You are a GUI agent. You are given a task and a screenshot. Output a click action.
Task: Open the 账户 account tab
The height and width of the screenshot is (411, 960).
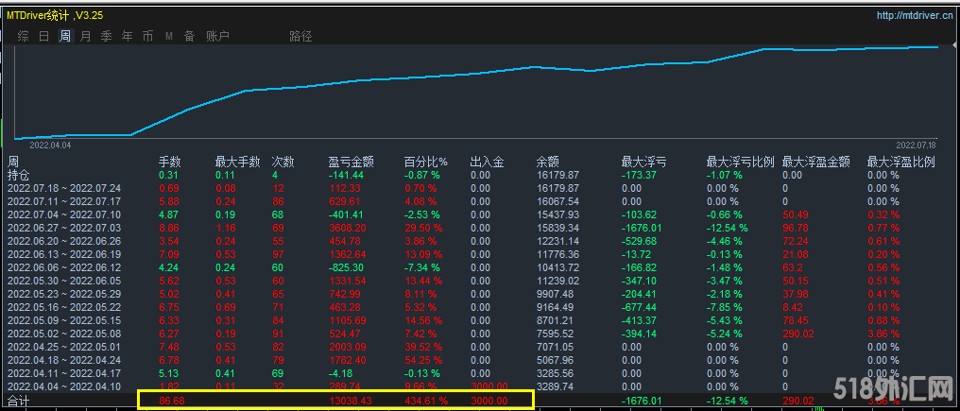click(x=218, y=36)
